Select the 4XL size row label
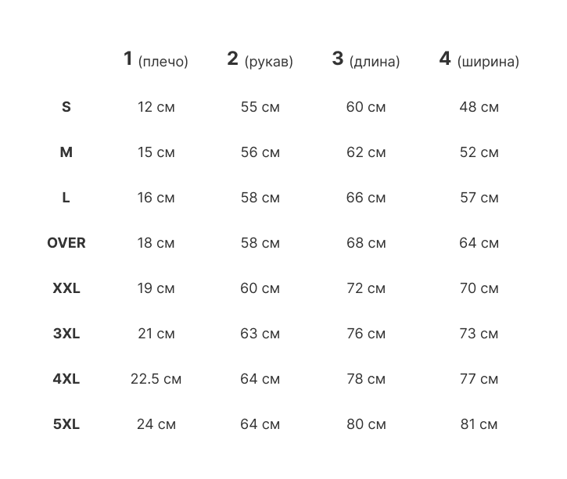This screenshot has width=567, height=479. coord(66,379)
